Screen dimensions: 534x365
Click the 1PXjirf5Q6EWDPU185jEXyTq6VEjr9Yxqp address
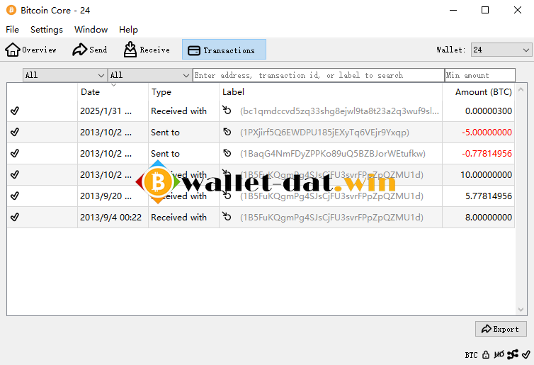point(324,133)
